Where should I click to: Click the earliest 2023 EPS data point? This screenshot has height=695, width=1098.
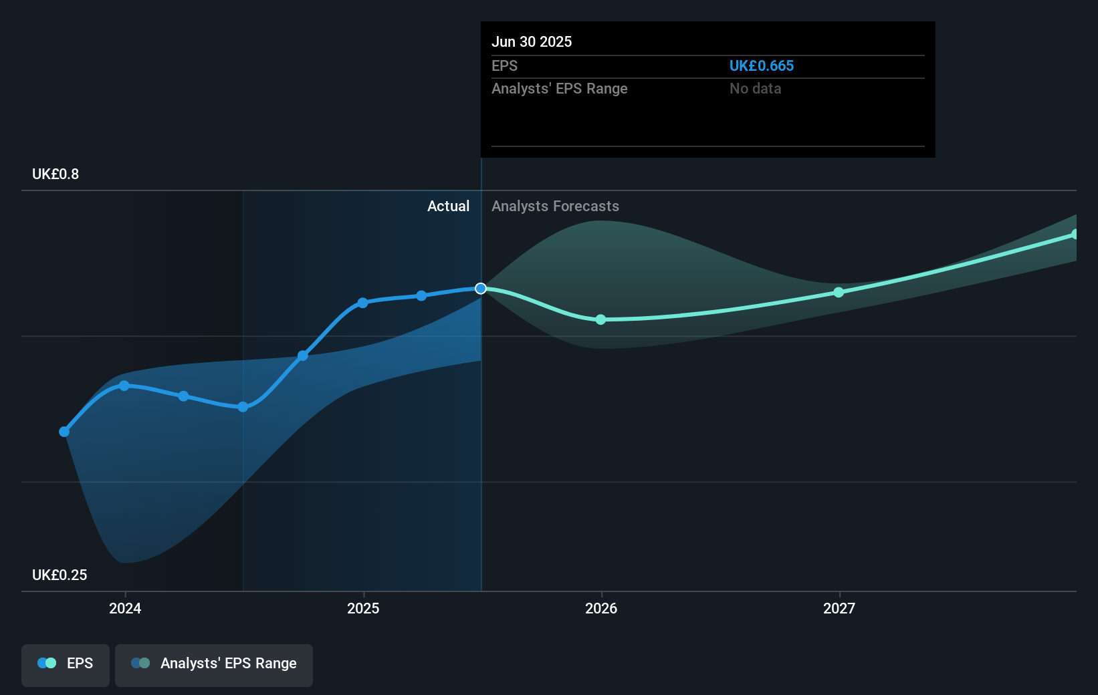coord(64,431)
